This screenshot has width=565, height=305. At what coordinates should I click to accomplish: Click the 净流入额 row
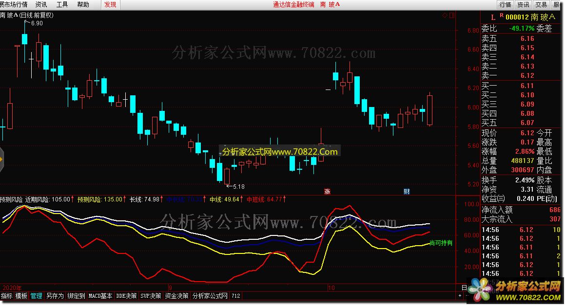coord(521,210)
